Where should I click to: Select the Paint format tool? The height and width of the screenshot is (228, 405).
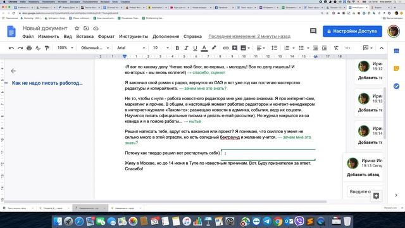(x=47, y=48)
